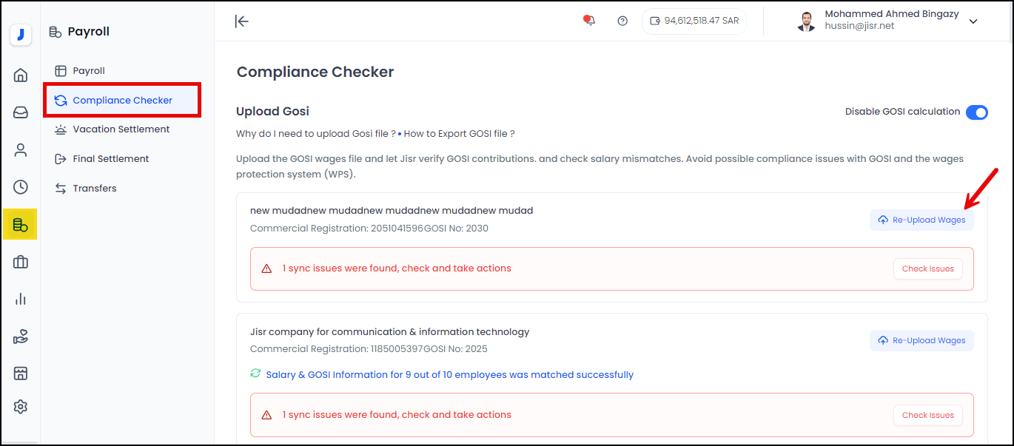View Reports via the bar chart icon
The width and height of the screenshot is (1014, 446).
[x=20, y=298]
